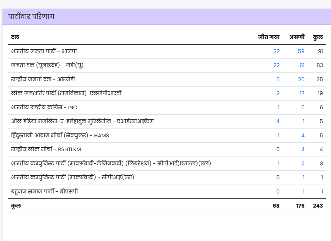Viewport: 331px width, 241px height.
Task: Open RJD's leading seats link showing 20
Action: [x=301, y=80]
